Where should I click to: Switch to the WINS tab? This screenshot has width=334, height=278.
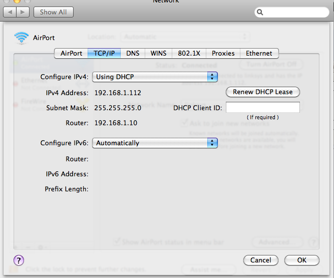(x=158, y=53)
